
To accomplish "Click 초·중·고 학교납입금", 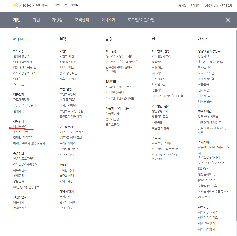I will (211, 62).
